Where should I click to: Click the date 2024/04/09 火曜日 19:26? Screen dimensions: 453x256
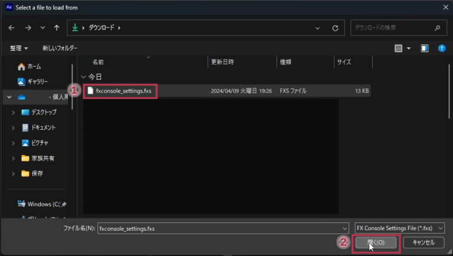(241, 91)
